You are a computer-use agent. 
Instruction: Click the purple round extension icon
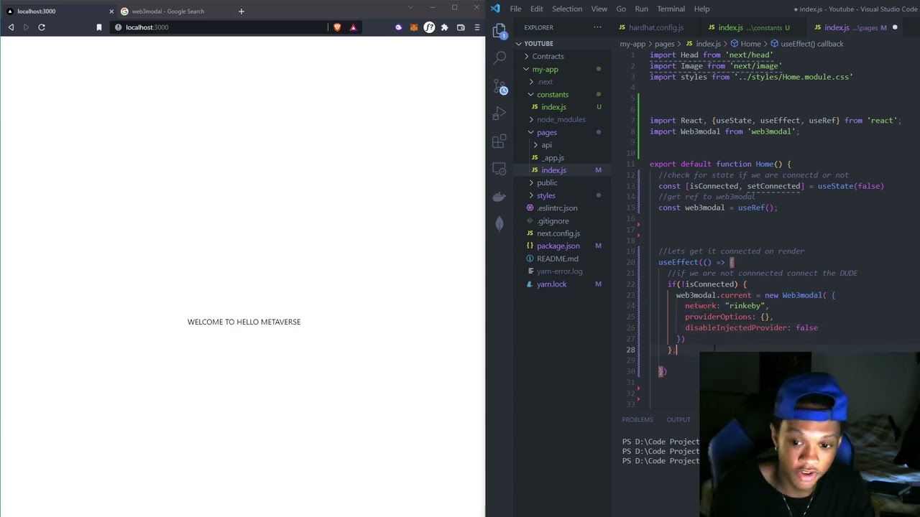tap(399, 27)
